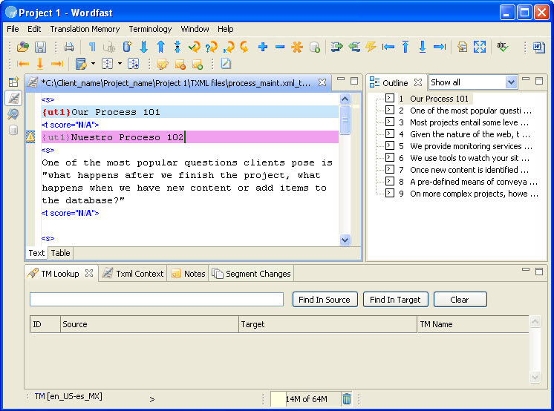Viewport: 554px width, 411px height.
Task: Open file with the folder toolbar icon
Action: point(23,47)
